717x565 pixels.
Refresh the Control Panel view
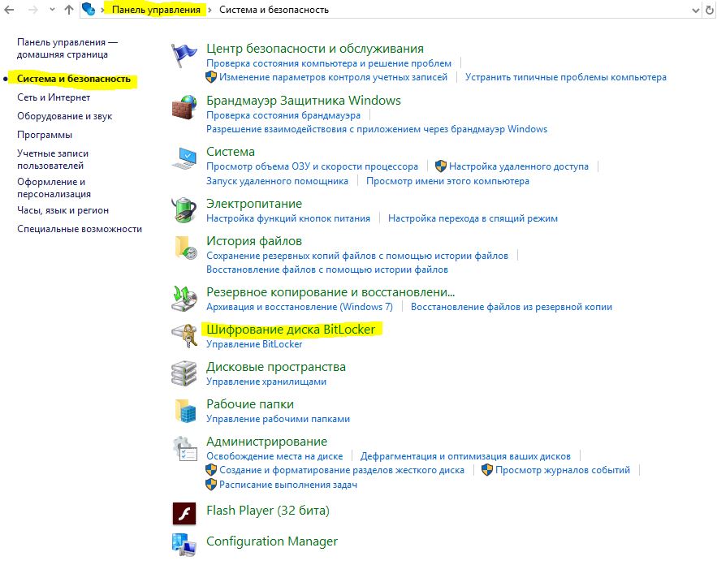(710, 10)
